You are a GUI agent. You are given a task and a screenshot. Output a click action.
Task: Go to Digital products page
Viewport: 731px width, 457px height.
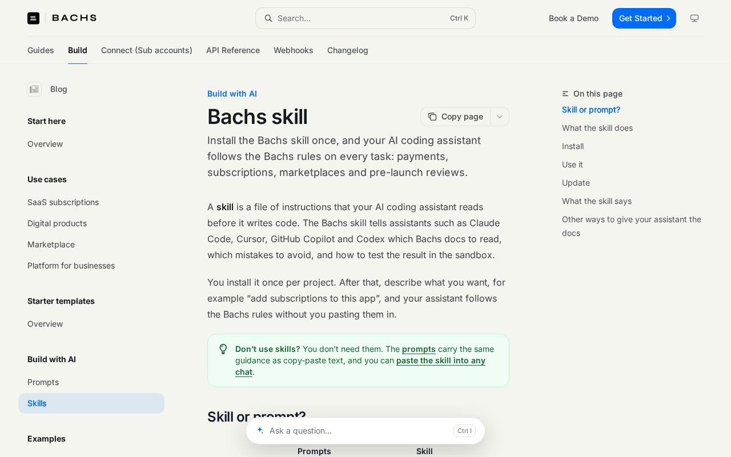[x=57, y=223]
